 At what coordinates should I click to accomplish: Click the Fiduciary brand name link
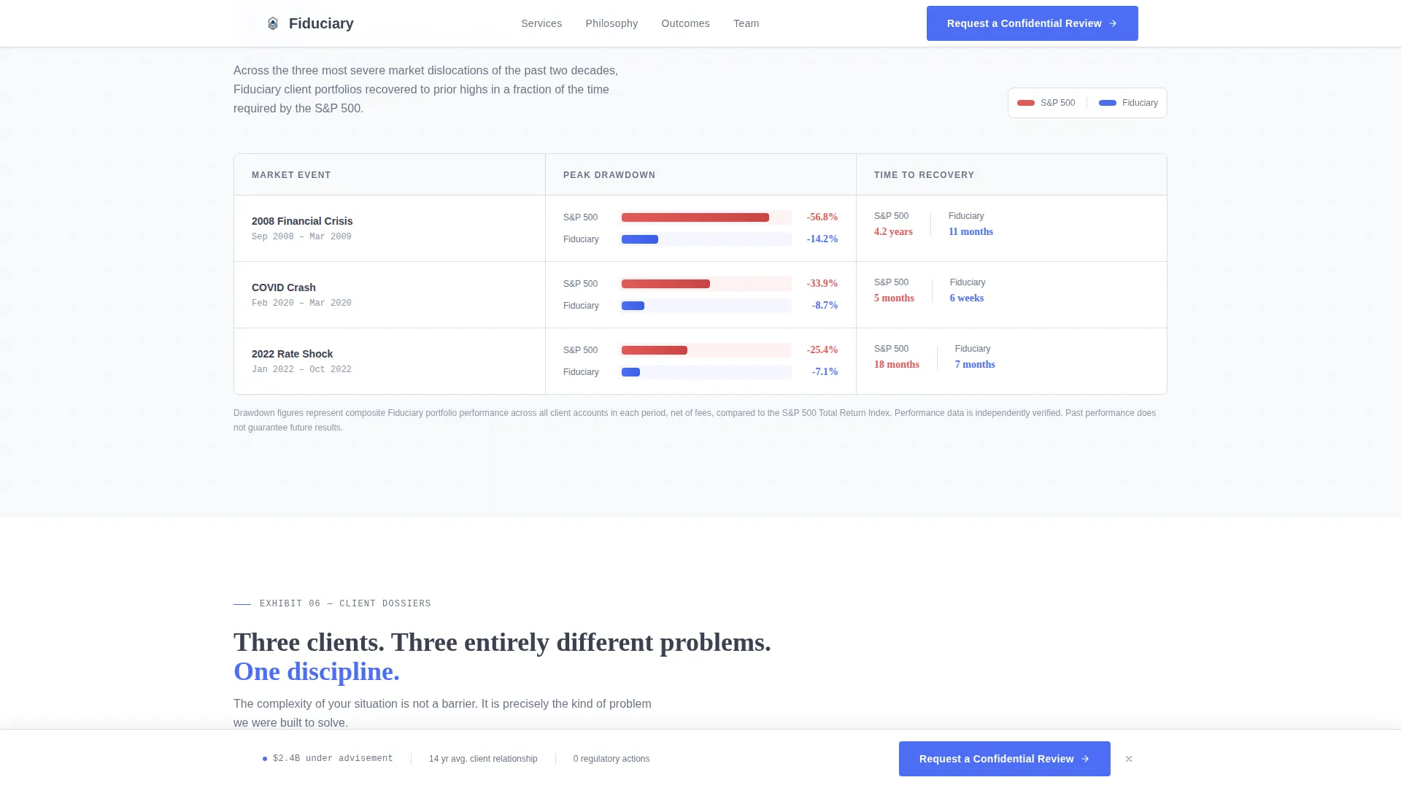point(321,23)
